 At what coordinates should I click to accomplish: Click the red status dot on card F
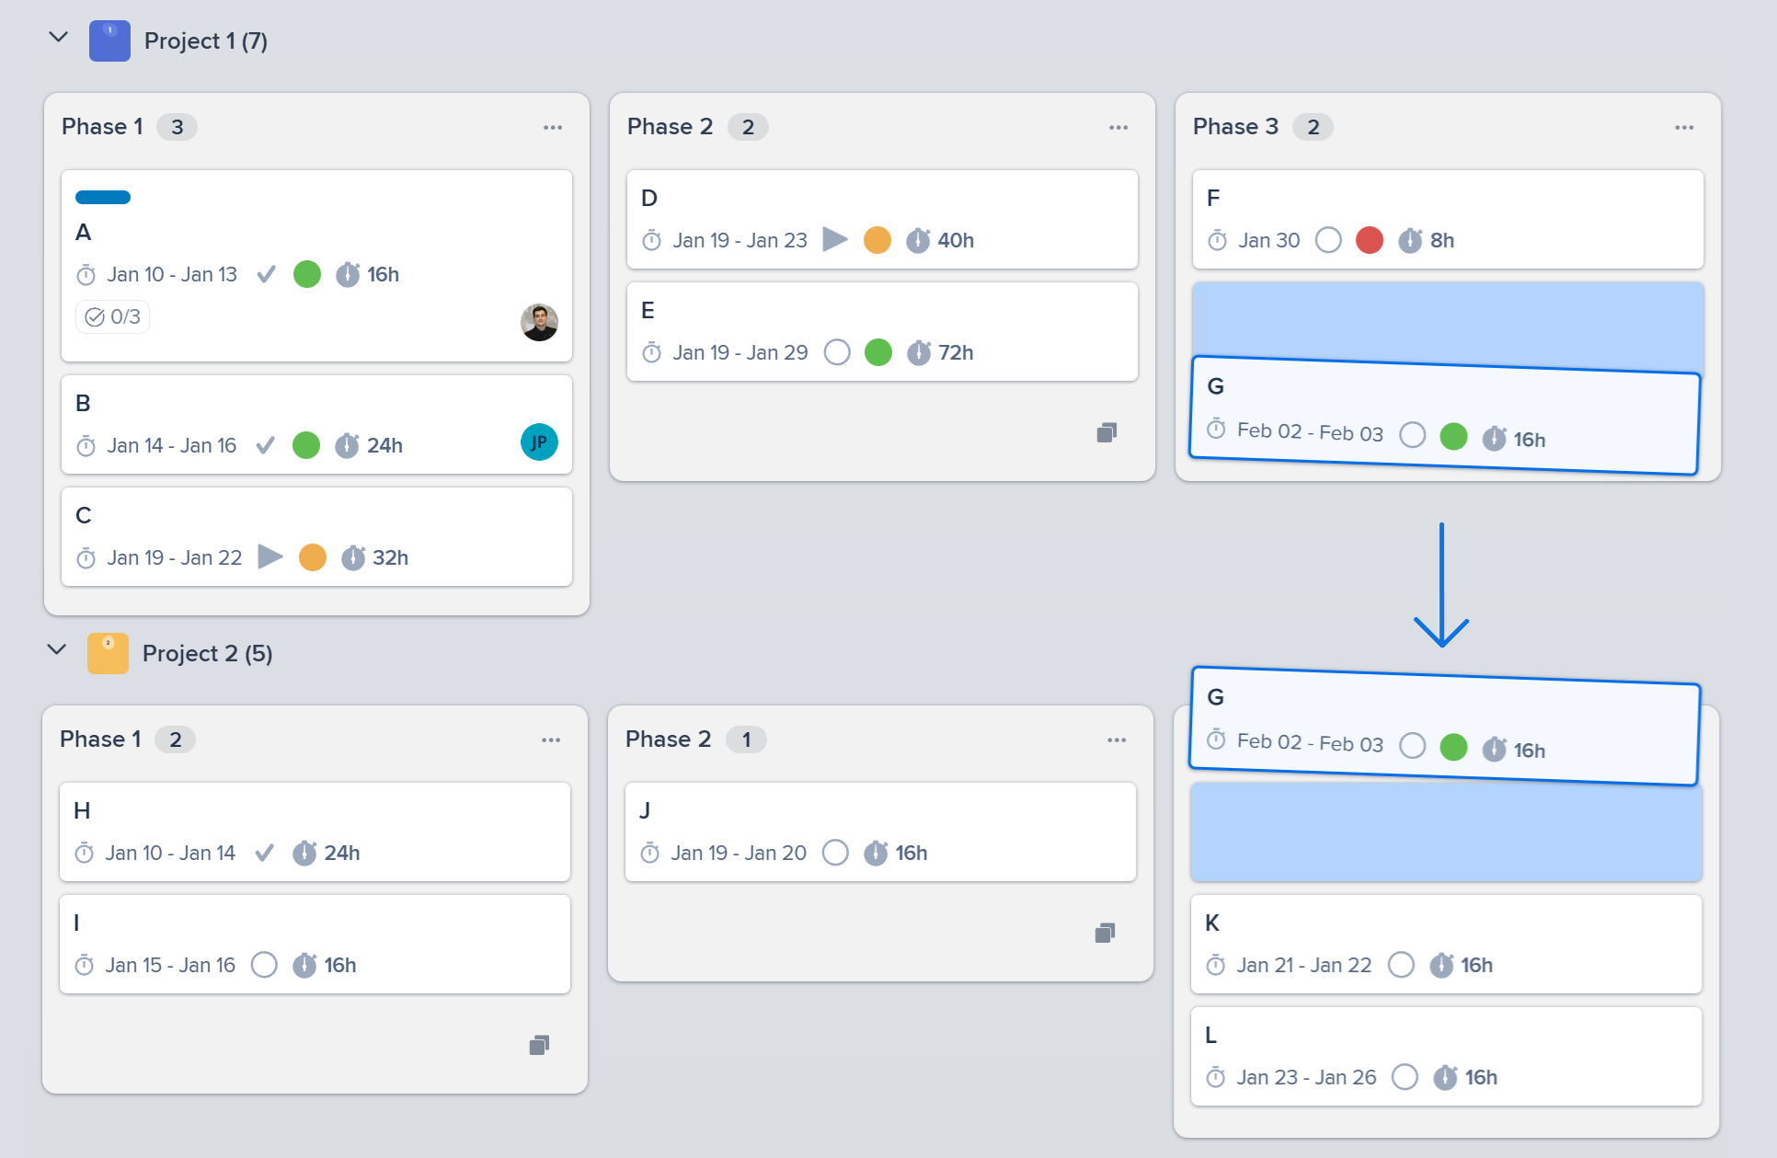tap(1369, 240)
